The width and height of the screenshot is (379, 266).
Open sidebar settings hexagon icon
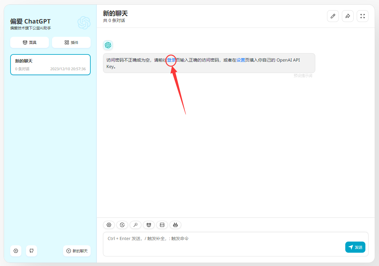[x=16, y=251]
